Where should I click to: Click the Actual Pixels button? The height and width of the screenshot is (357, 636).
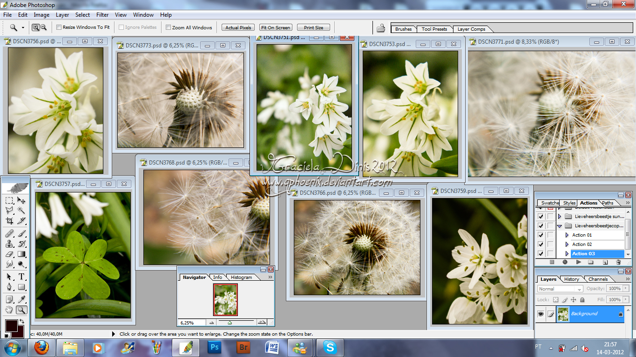tap(238, 27)
